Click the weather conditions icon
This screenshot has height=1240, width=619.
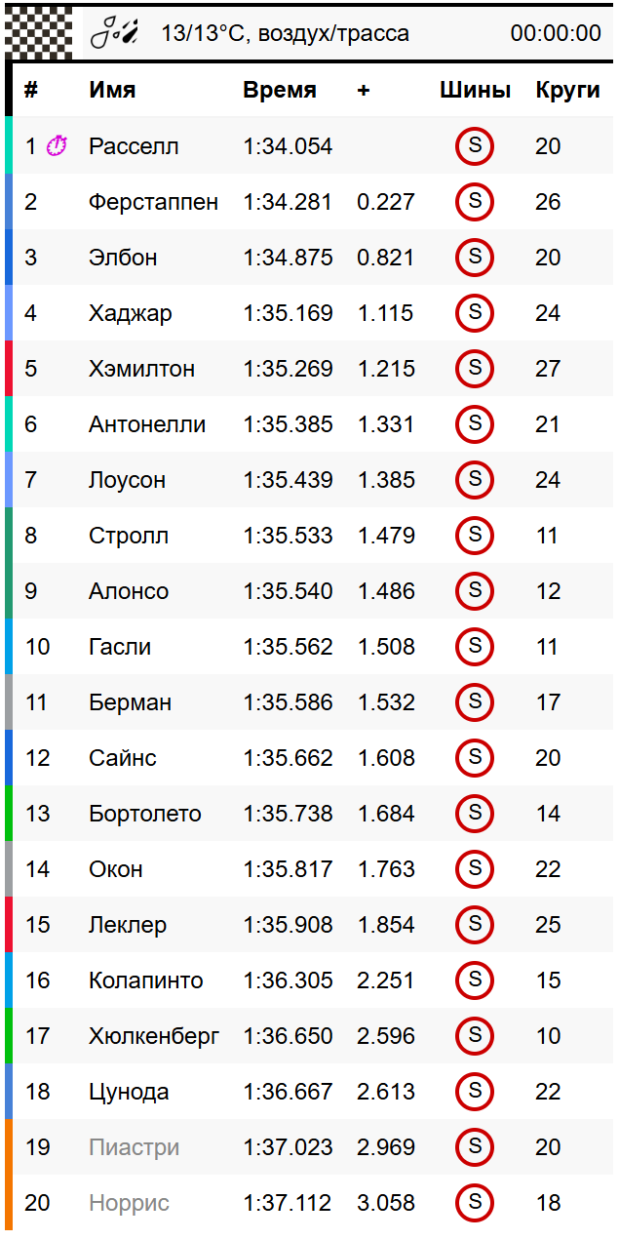point(114,33)
